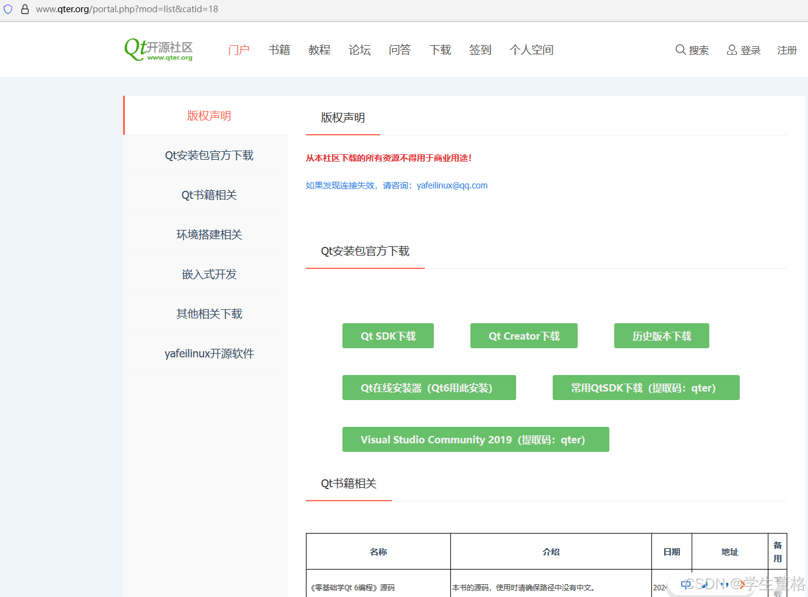Click 签到 in the navigation bar

pyautogui.click(x=480, y=50)
